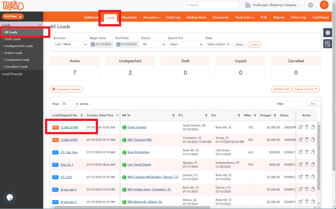Open the Search For select dropdown

[x=186, y=44]
